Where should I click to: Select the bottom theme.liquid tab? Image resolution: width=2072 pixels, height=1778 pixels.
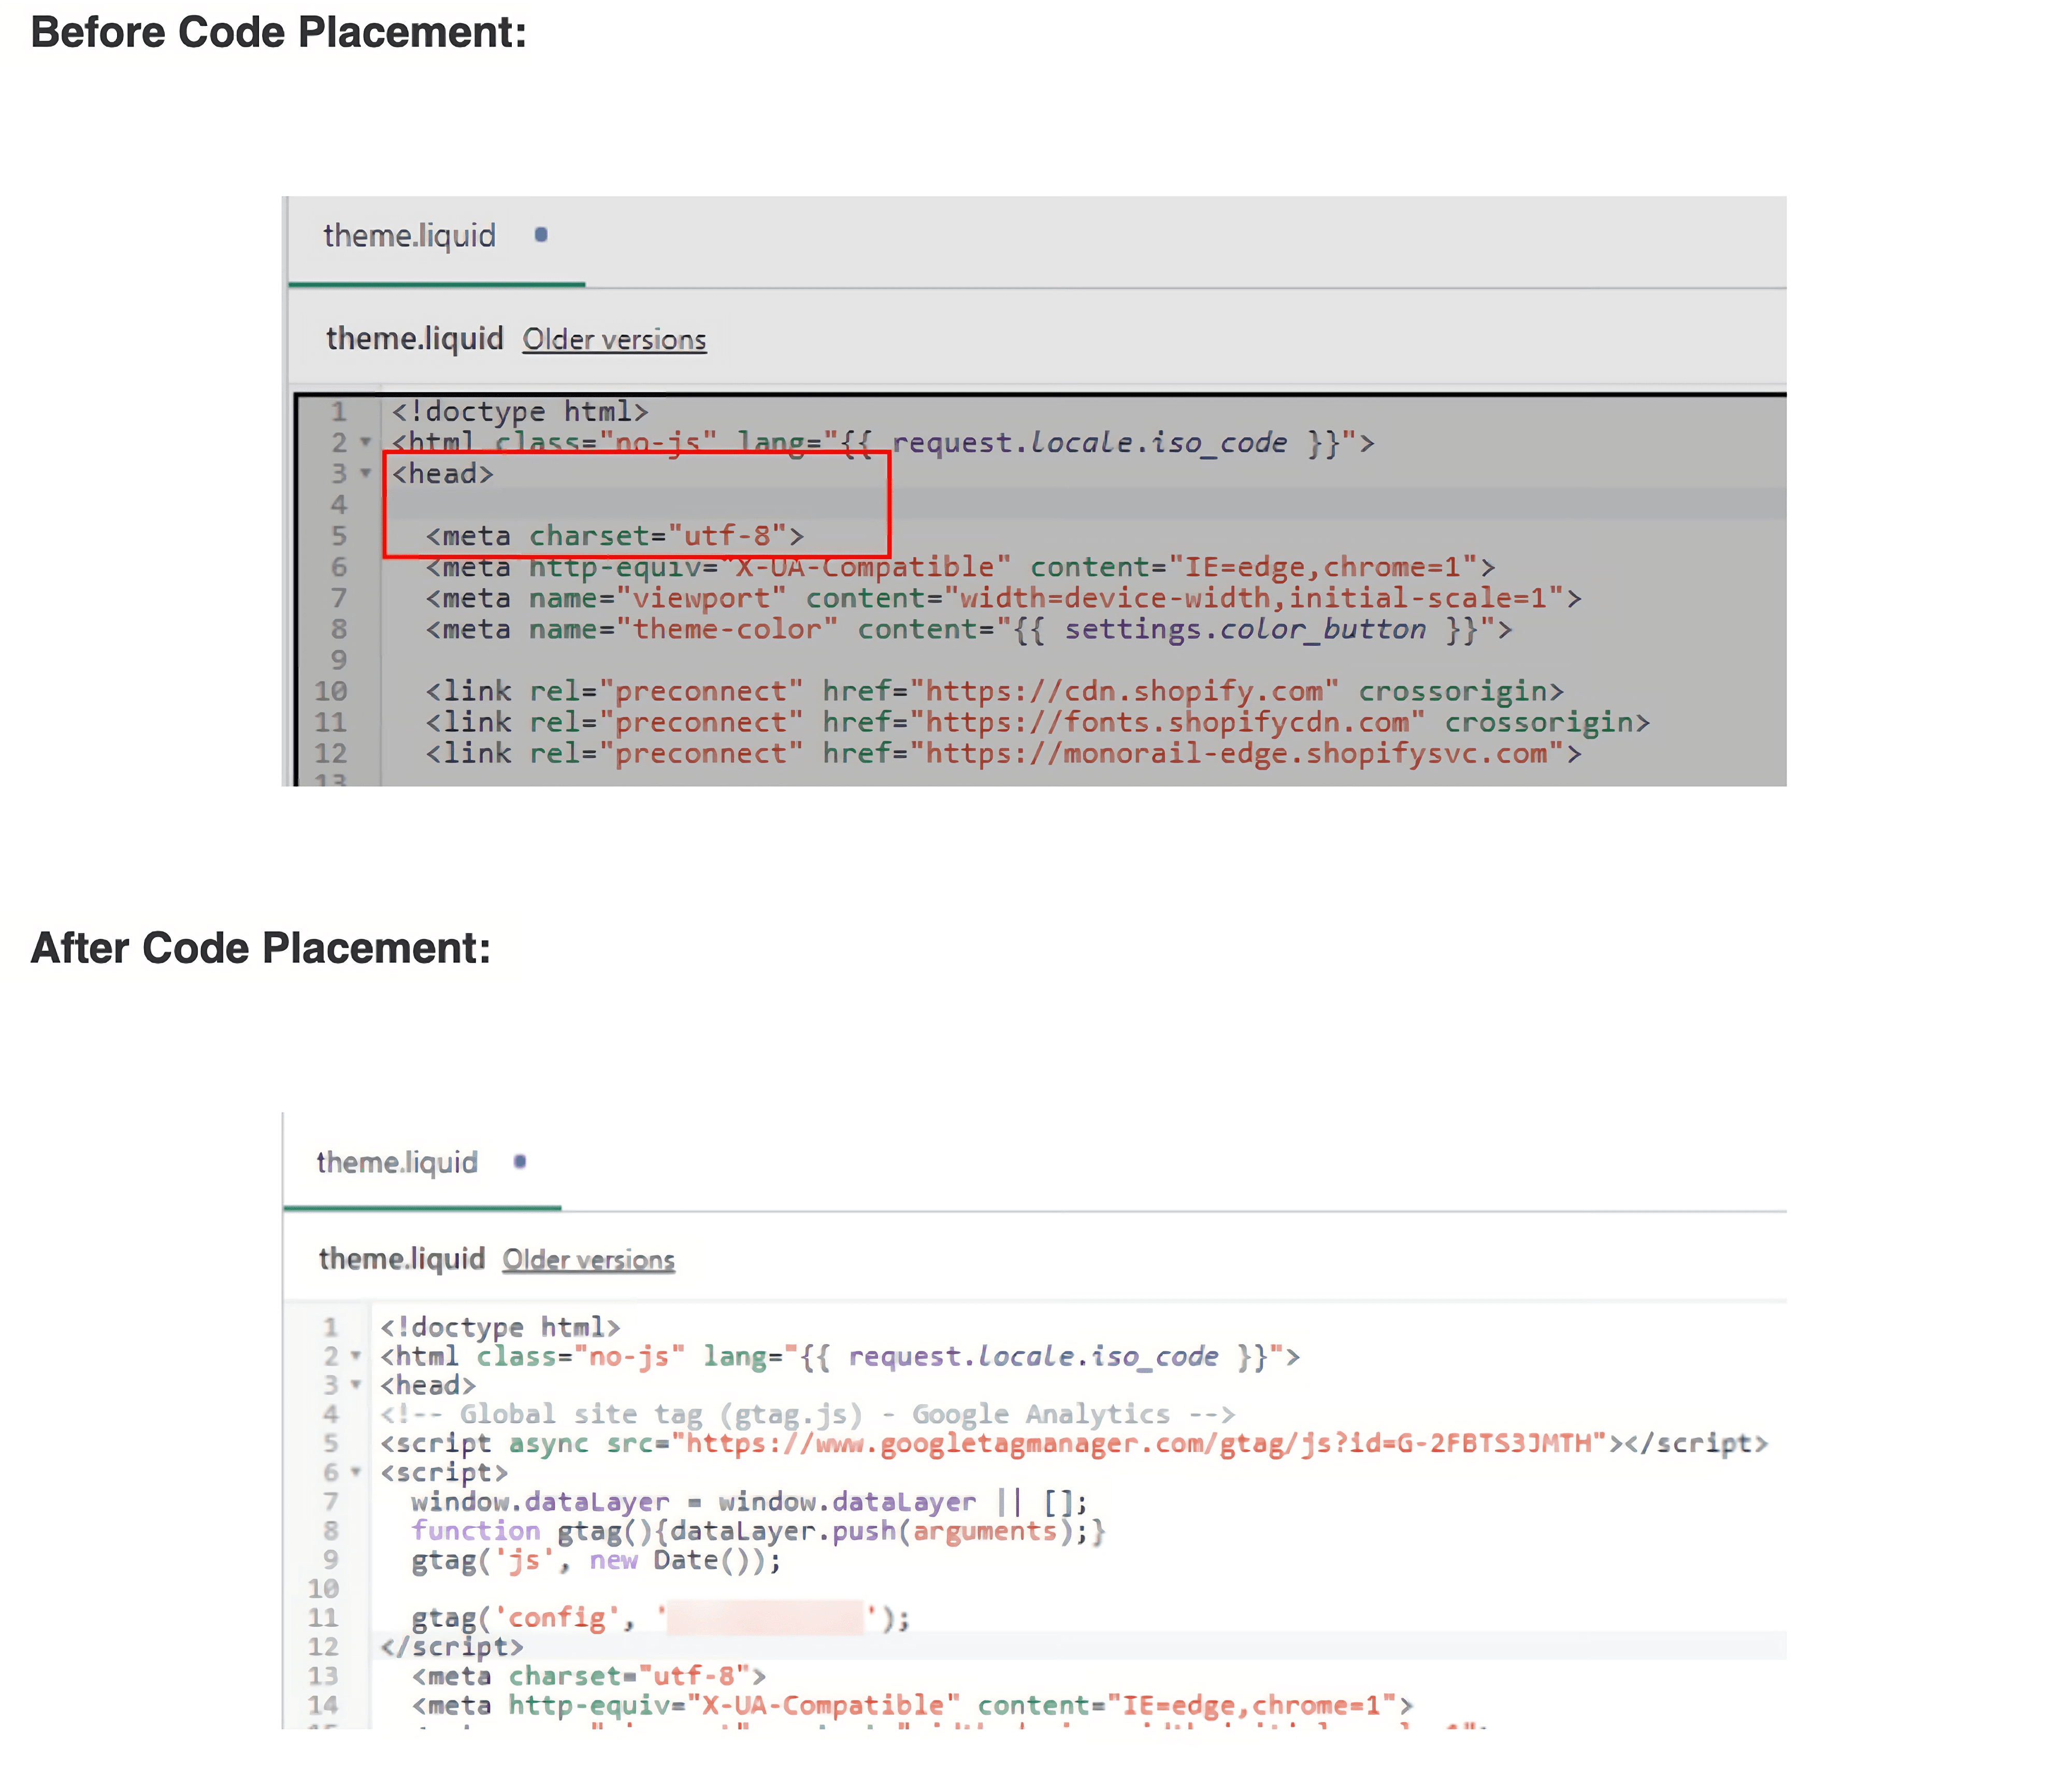[397, 1162]
